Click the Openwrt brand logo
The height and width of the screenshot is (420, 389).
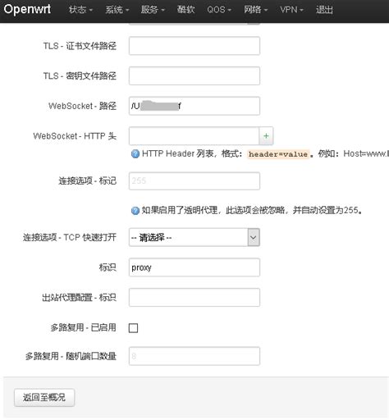tap(27, 9)
